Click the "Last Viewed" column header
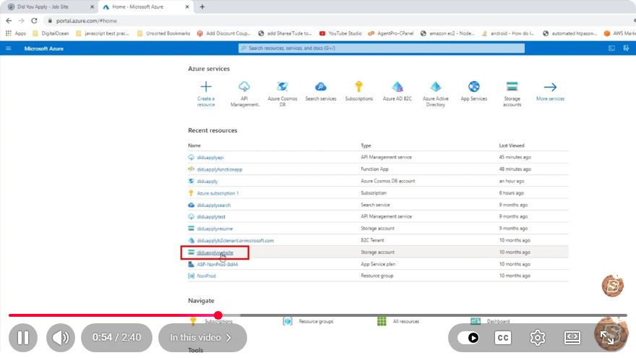Viewport: 636px width, 358px height. [x=512, y=145]
